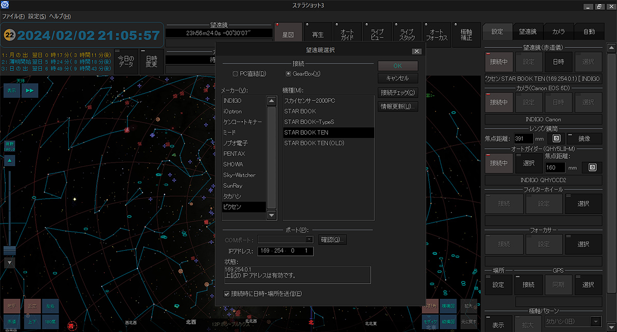
Task: Toggle send date and location on connect checkbox
Action: 227,294
